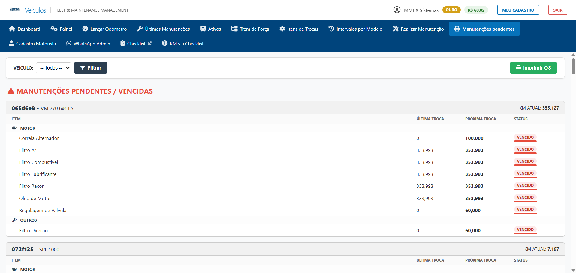Click the Veículos brand link
Viewport: 576px width, 273px height.
point(35,10)
